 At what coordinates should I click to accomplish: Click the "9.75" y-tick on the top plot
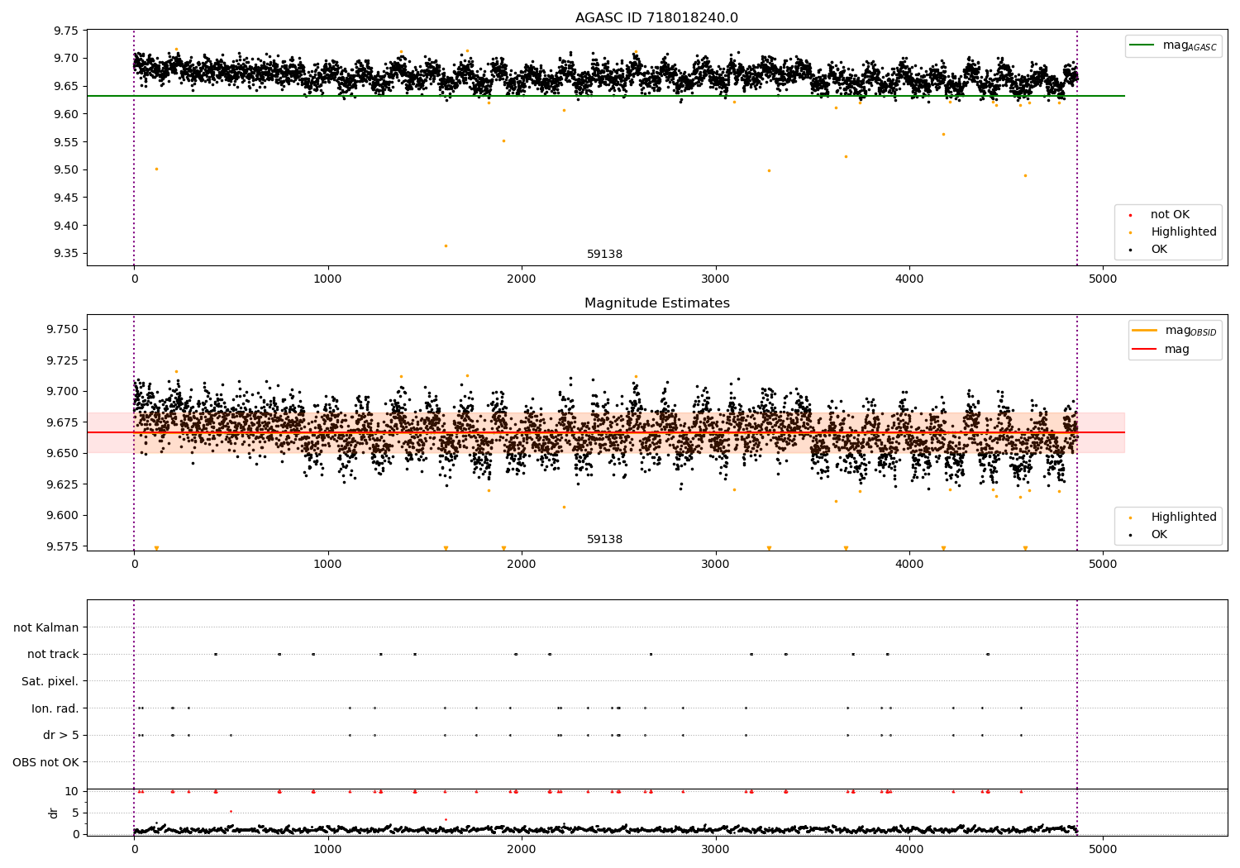(x=66, y=31)
